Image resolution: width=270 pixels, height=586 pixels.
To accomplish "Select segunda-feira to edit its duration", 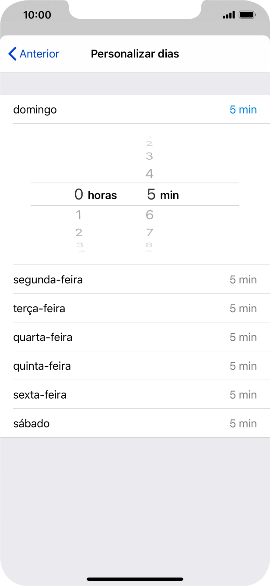I will (x=48, y=279).
